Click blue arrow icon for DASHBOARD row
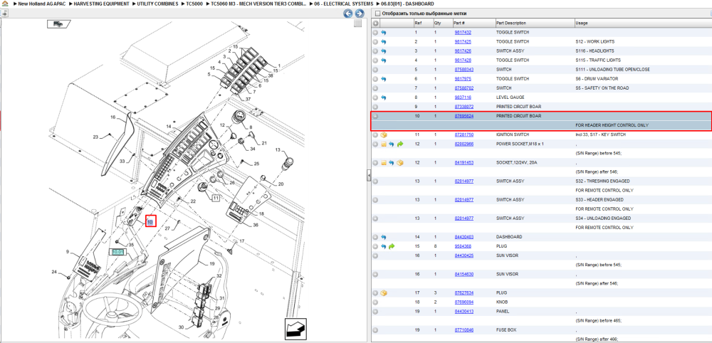 [384, 237]
